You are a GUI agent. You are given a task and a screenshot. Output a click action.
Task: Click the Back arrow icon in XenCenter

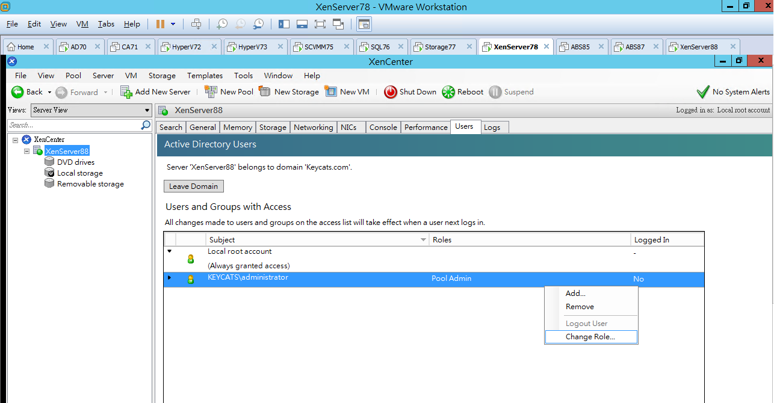[17, 92]
